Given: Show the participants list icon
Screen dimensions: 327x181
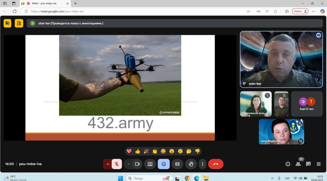Looking at the screenshot, I should tap(298, 164).
